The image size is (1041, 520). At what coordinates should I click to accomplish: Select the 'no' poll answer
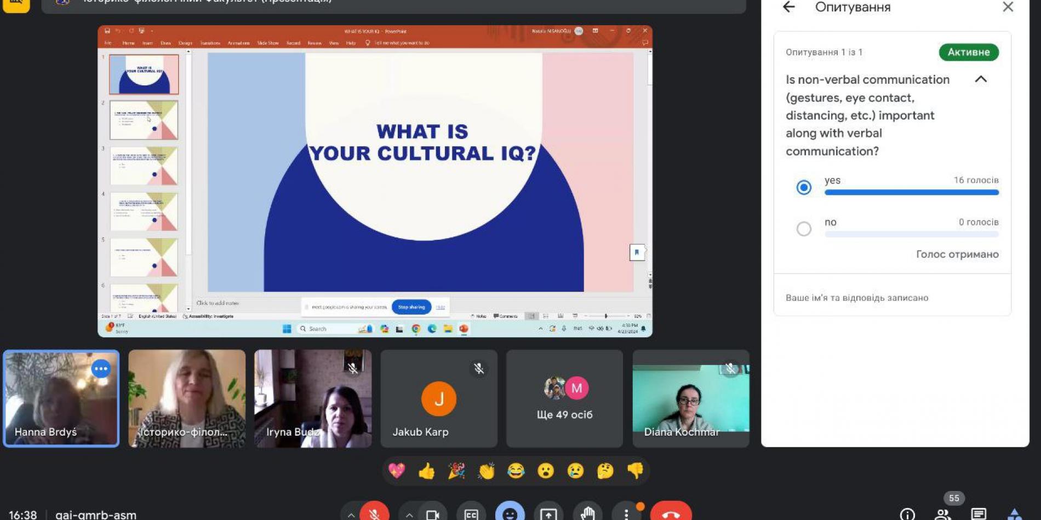tap(804, 228)
